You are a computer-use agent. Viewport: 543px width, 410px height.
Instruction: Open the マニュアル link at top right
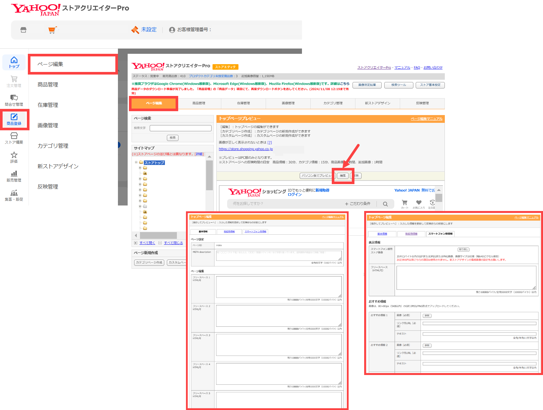click(402, 67)
